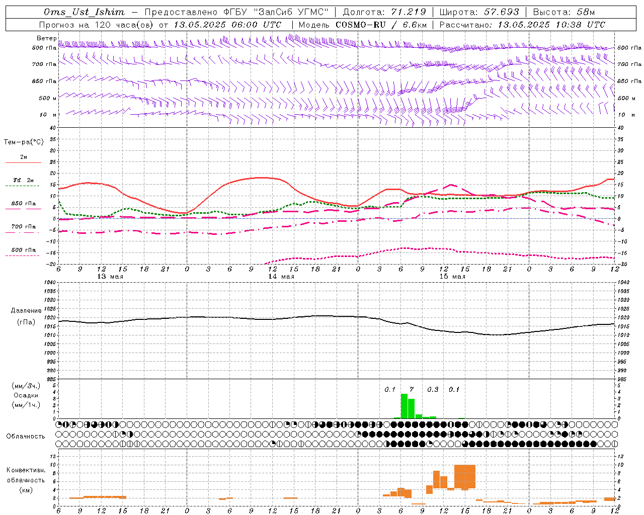Select the longitude value 71.219
Image resolution: width=644 pixels, height=515 pixels.
[x=409, y=12]
